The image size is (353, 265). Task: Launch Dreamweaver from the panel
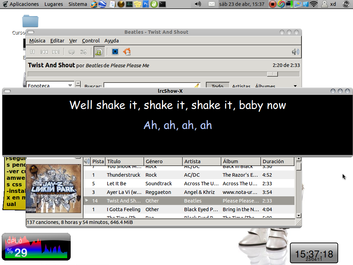154,4
